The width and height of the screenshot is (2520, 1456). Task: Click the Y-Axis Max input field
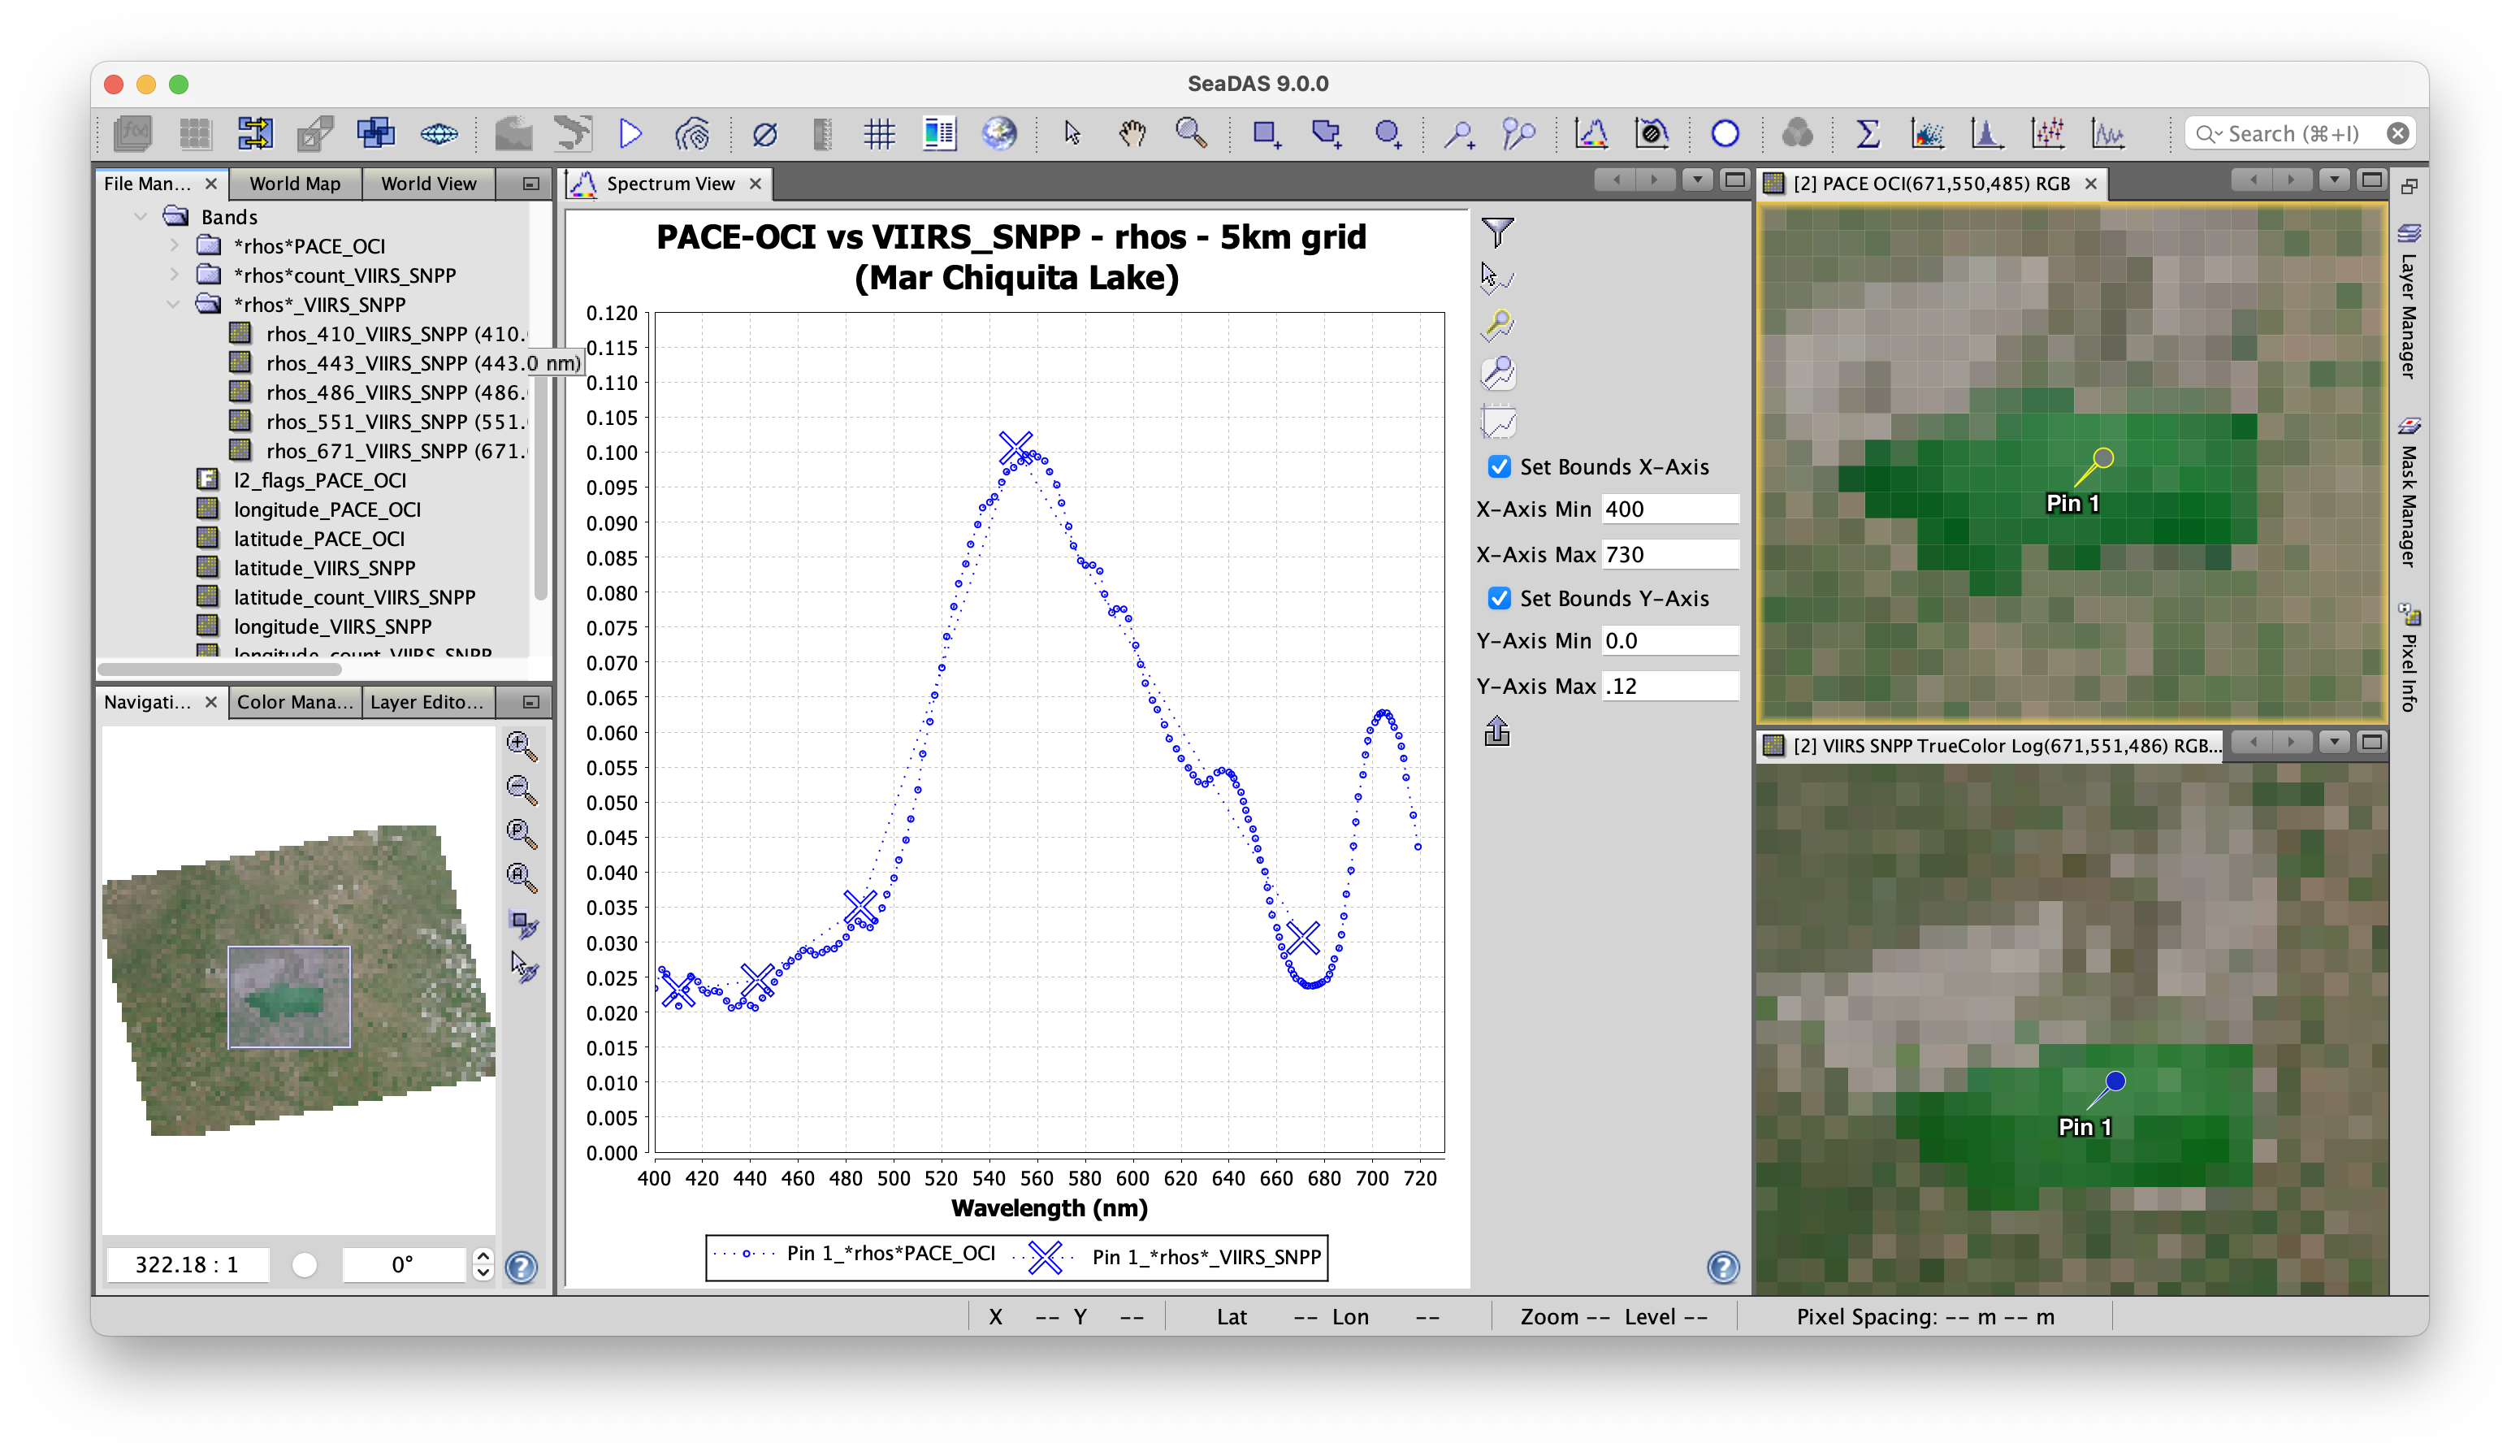click(x=1670, y=686)
